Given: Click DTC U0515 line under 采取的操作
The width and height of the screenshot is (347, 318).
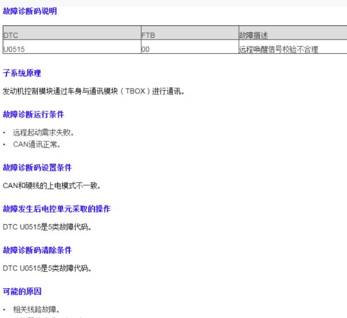Looking at the screenshot, I should [47, 227].
